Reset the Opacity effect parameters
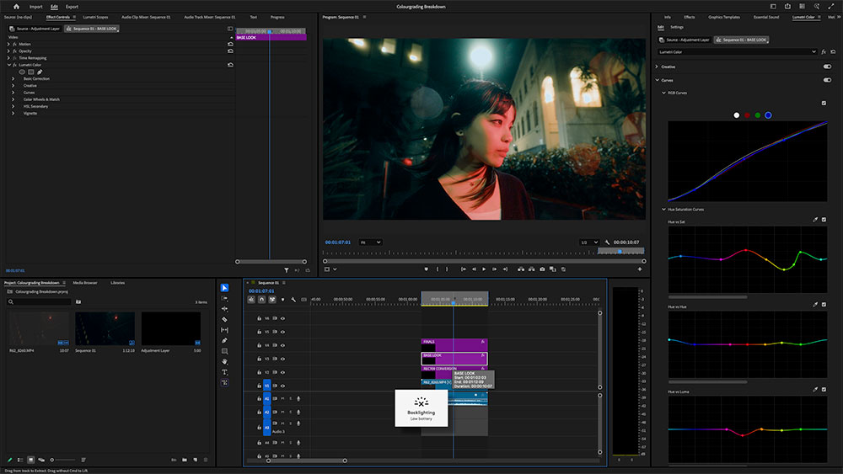Screen dimensions: 843x474 pyautogui.click(x=230, y=51)
